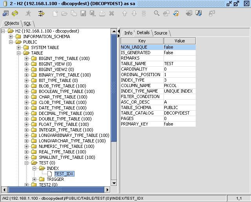Click the up arrow toolbar icon
Viewport: 251px width, 202px height.
click(x=125, y=13)
